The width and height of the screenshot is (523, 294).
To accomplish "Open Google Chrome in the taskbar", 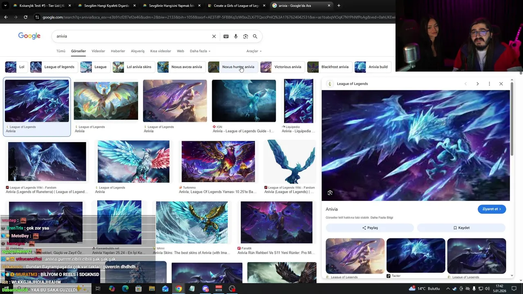I will 179,289.
